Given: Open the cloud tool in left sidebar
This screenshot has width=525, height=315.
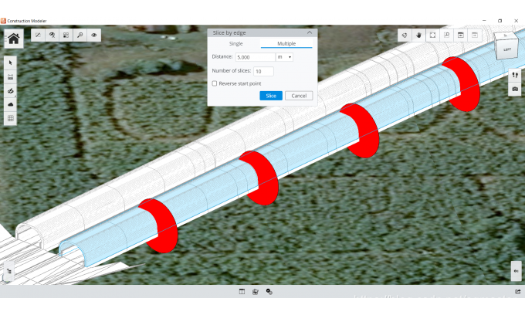Looking at the screenshot, I should point(10,105).
